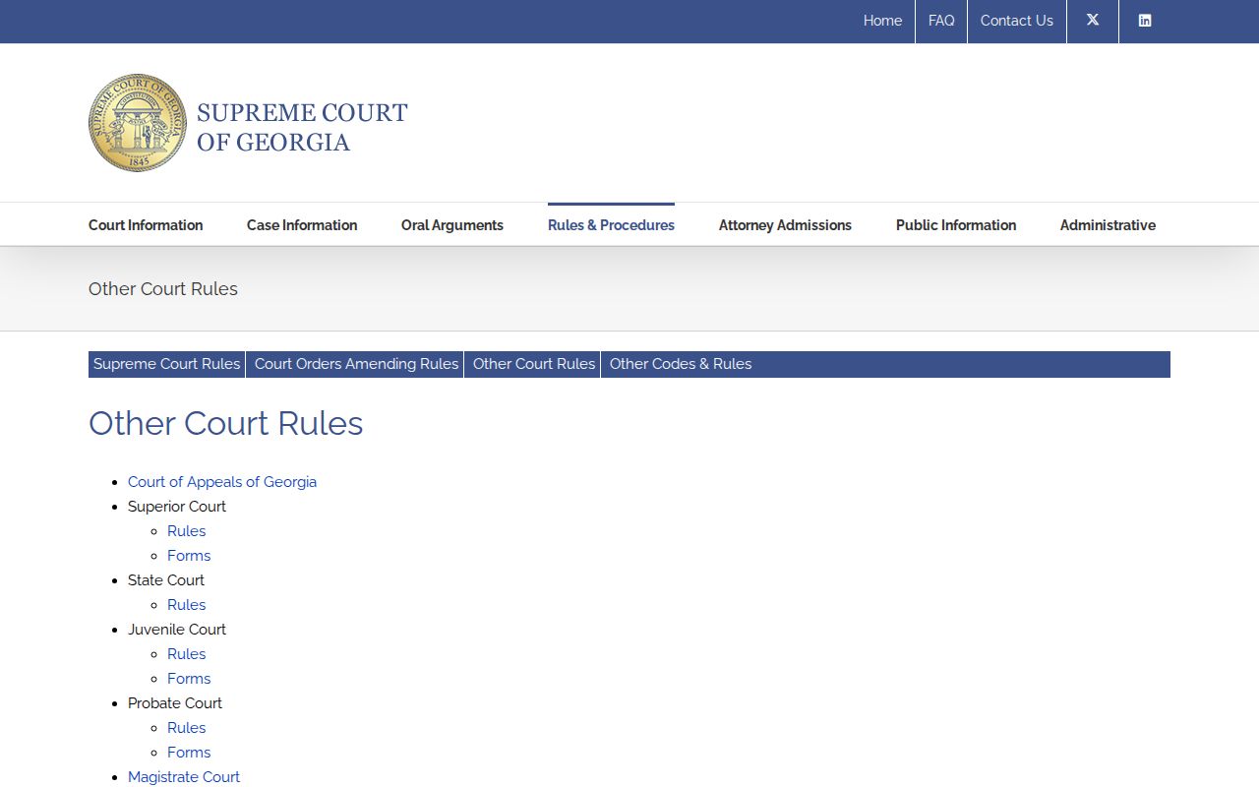Open the Magistrate Court link
This screenshot has width=1259, height=787.
pos(184,777)
